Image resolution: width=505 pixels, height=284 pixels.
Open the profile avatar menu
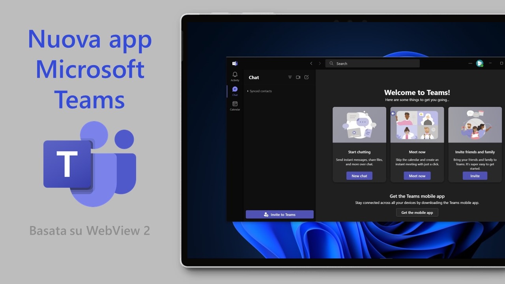click(480, 64)
